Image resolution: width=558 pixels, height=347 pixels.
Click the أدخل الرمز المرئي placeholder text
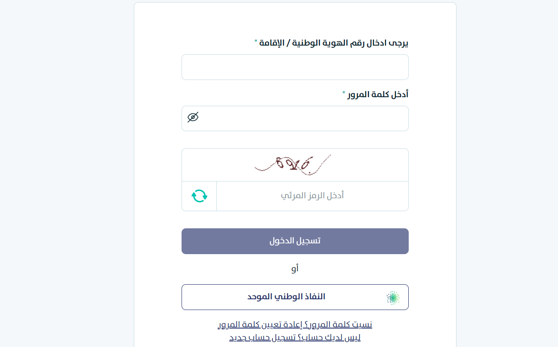click(x=312, y=196)
